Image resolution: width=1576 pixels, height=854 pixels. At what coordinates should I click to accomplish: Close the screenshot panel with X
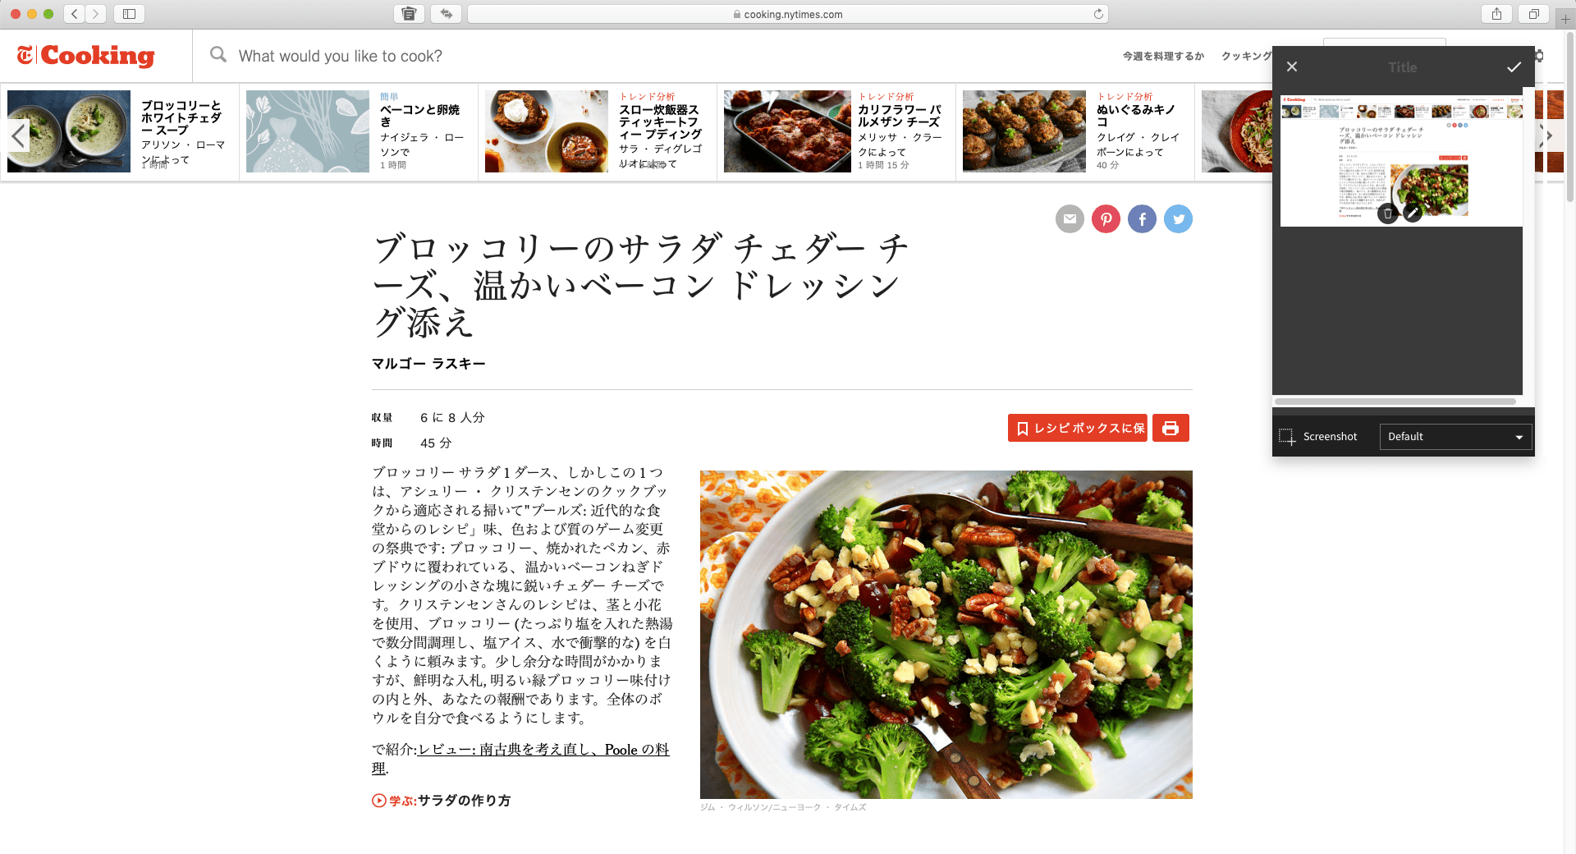pyautogui.click(x=1292, y=67)
